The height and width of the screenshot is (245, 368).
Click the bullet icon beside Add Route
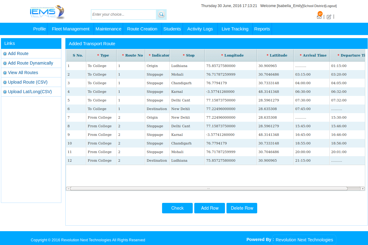pos(5,54)
